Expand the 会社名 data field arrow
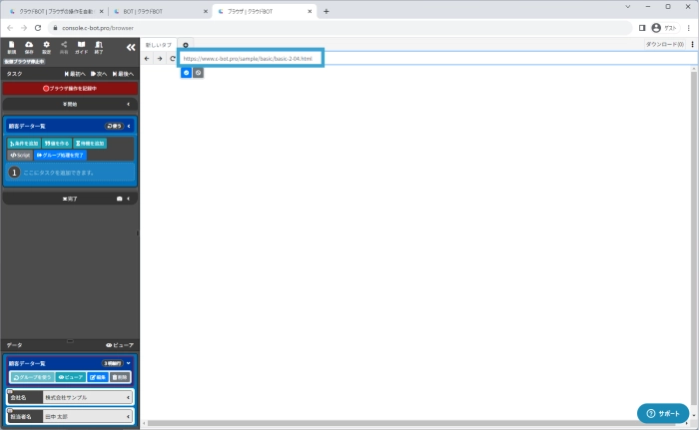Image resolution: width=699 pixels, height=430 pixels. coord(128,397)
